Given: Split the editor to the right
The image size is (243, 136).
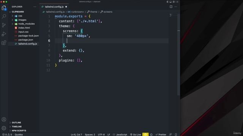Looking at the screenshot, I should pos(171,7).
